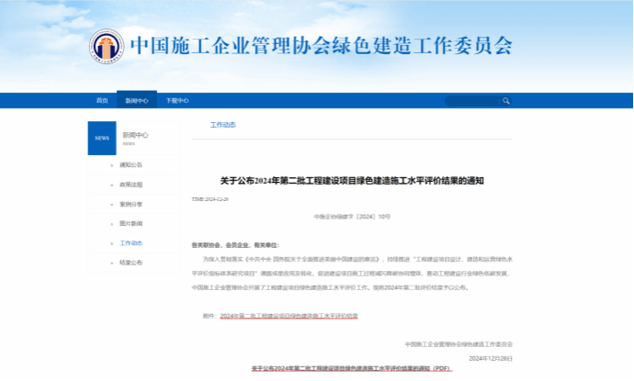Go to 政策法规 sidebar section

tap(131, 185)
